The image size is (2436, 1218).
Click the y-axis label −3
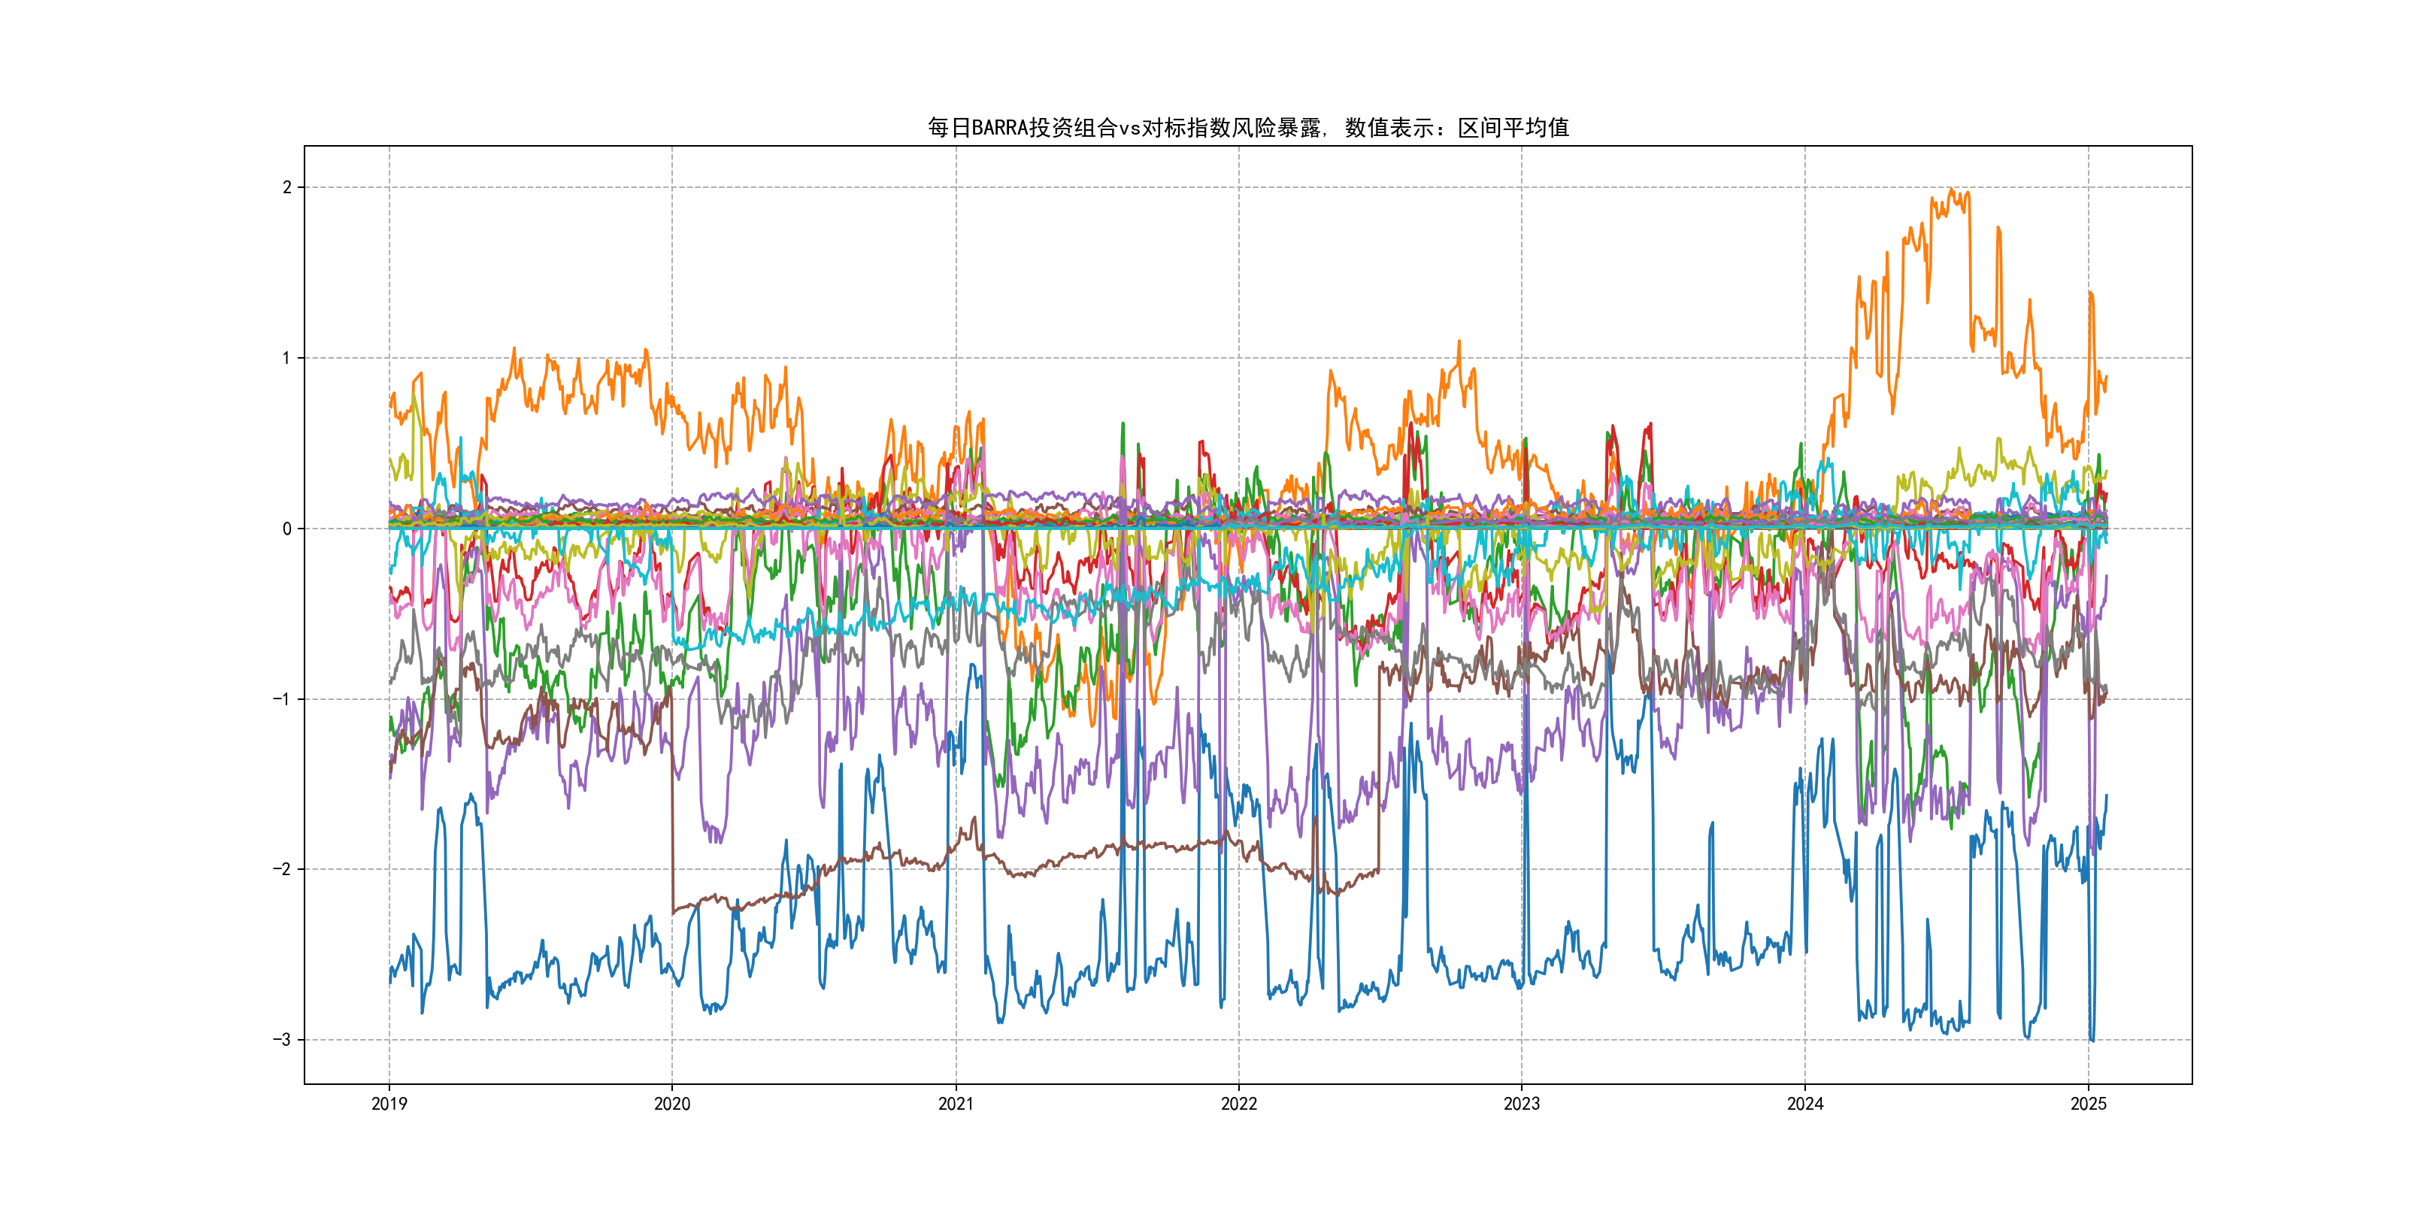point(282,1041)
